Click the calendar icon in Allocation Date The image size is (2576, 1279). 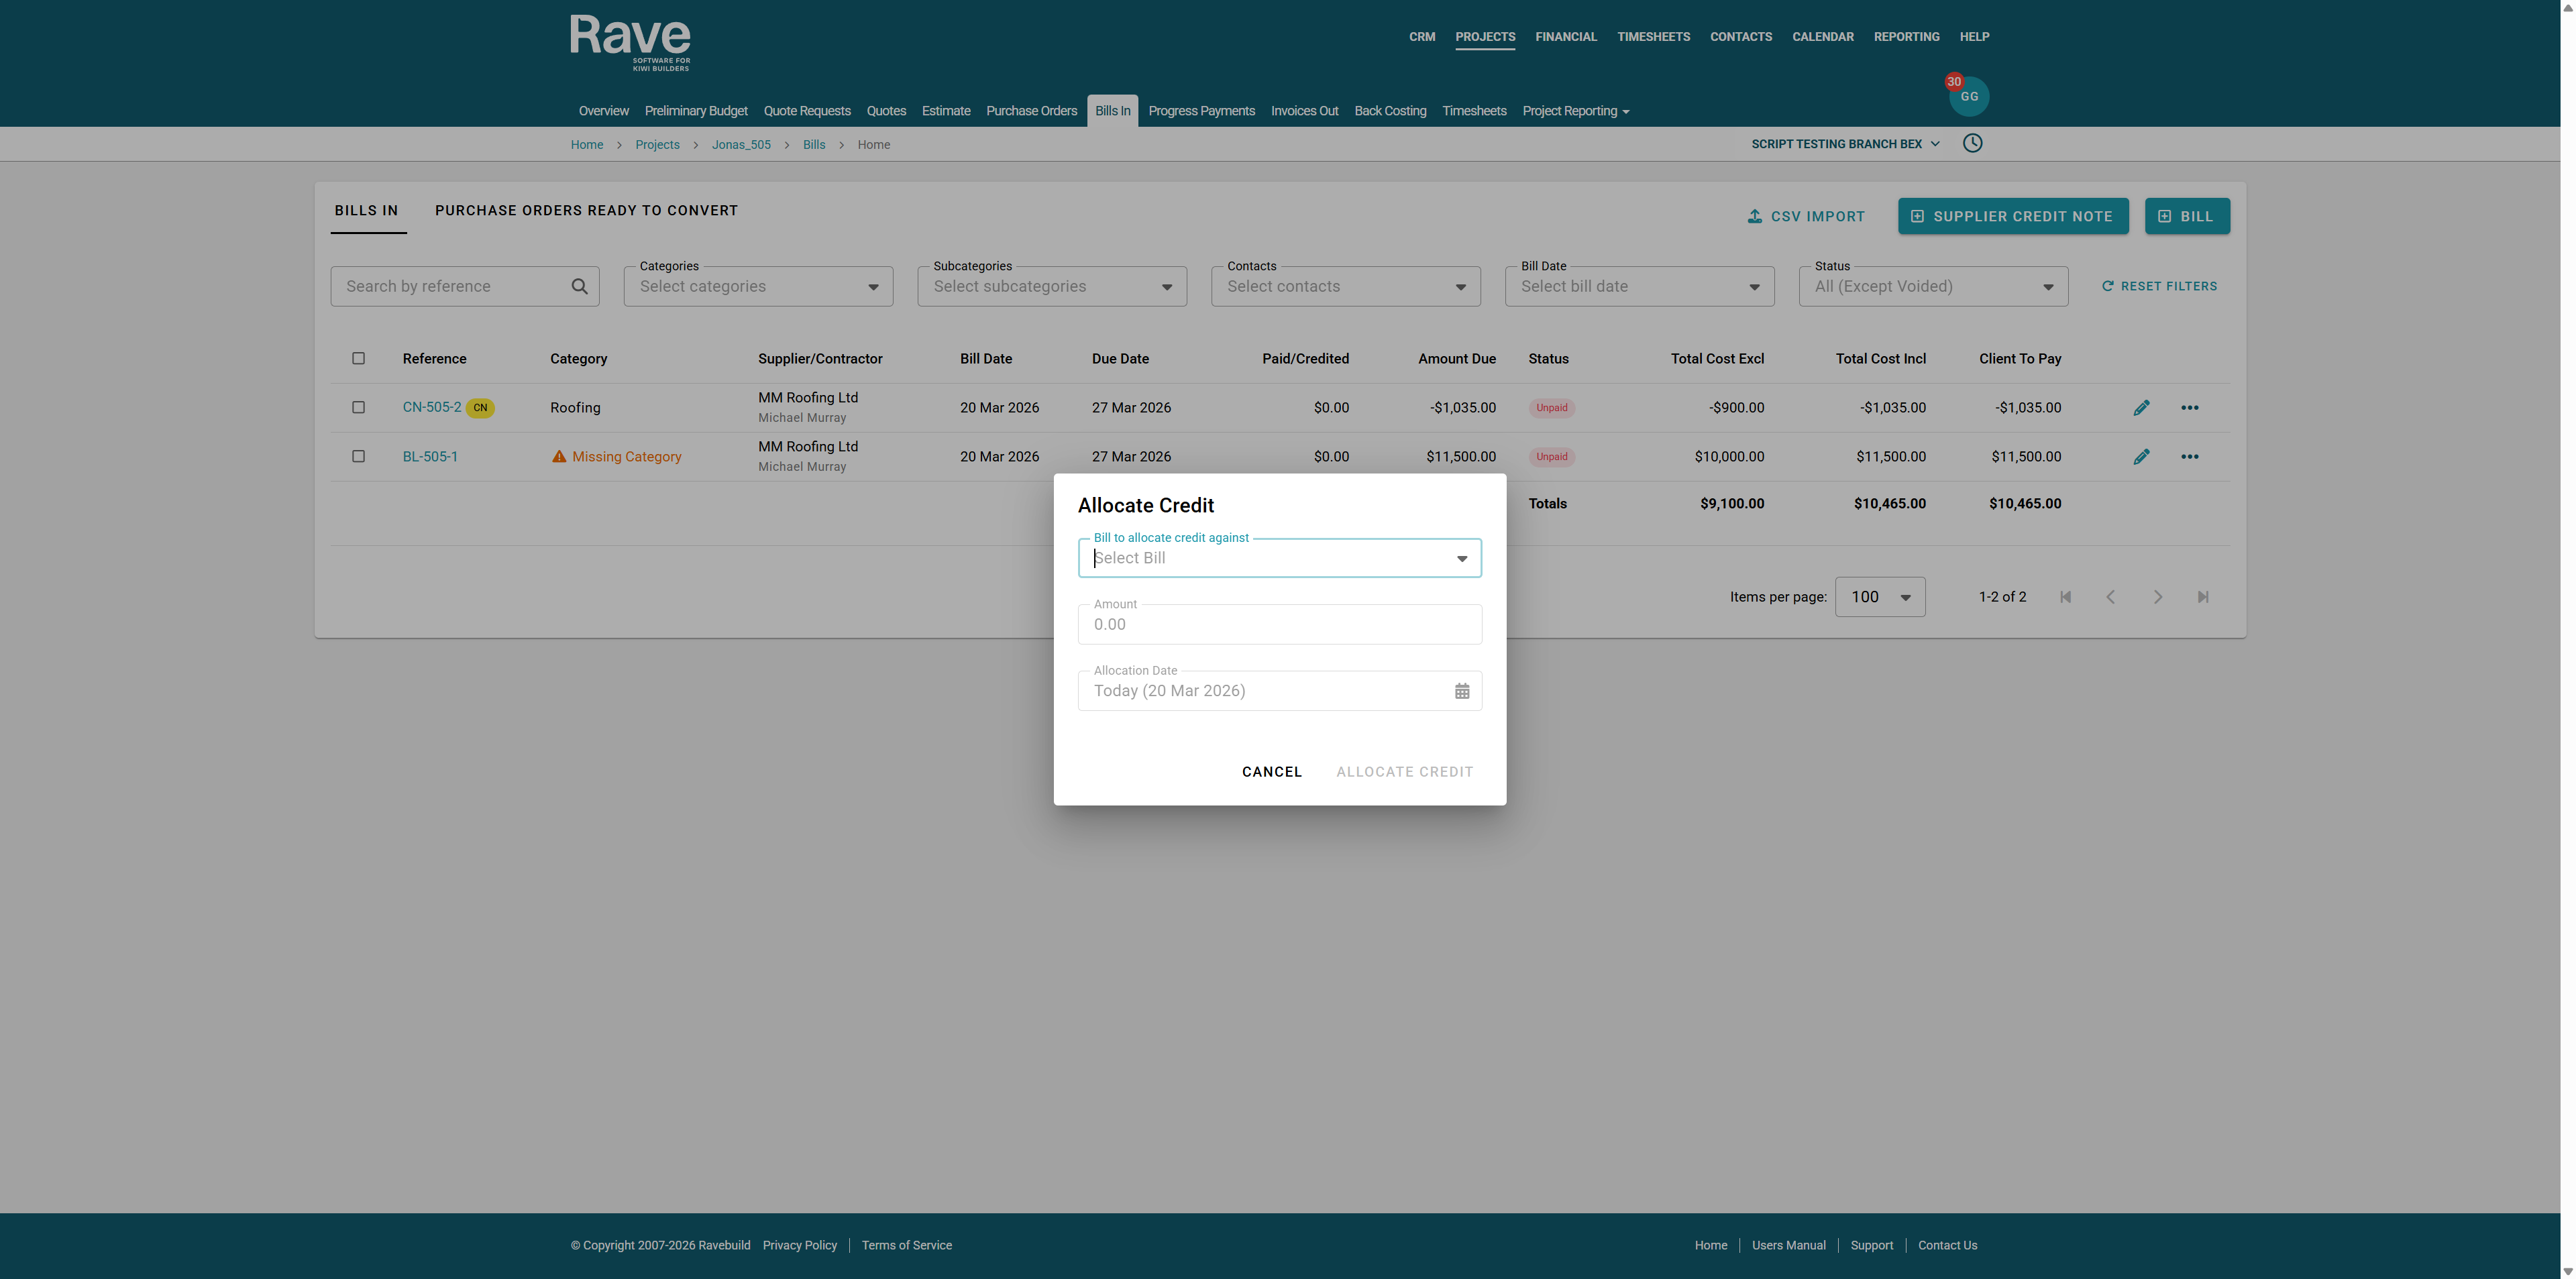click(1461, 691)
